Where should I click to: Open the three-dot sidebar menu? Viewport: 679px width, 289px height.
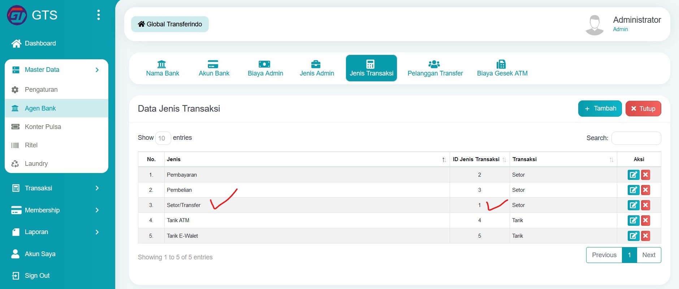coord(98,15)
